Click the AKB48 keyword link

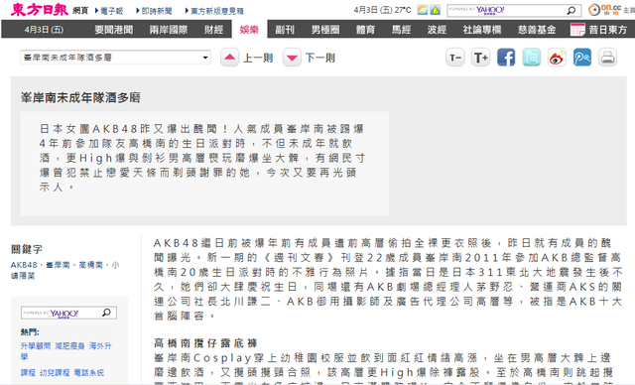[x=24, y=265]
